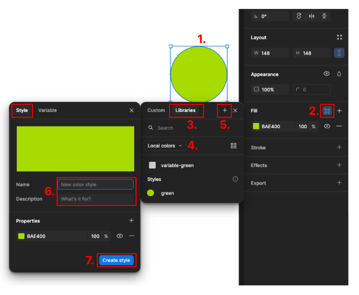Image resolution: width=359 pixels, height=295 pixels.
Task: Add a new fill with plus icon
Action: tap(339, 111)
